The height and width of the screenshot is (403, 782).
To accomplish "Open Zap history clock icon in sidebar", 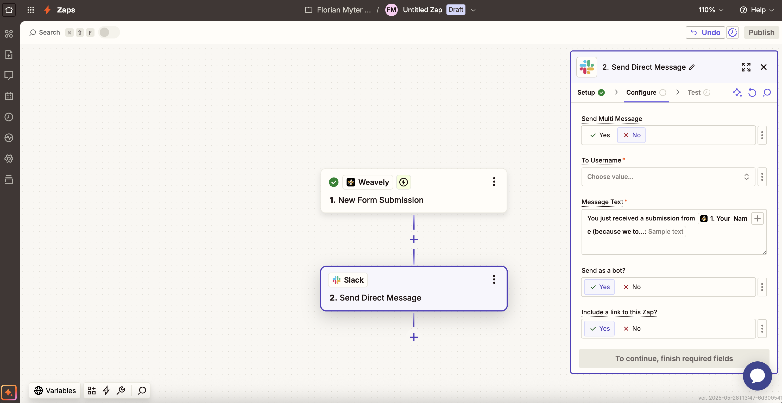I will tap(9, 117).
